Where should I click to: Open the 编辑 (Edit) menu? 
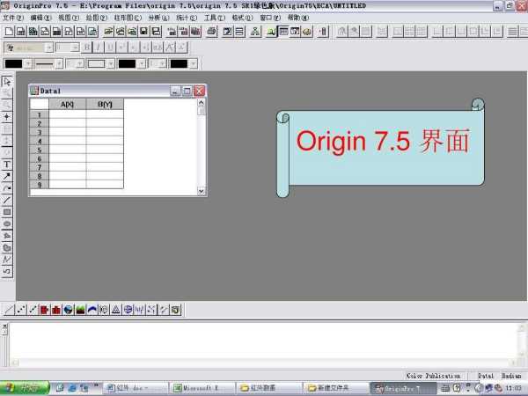[40, 18]
